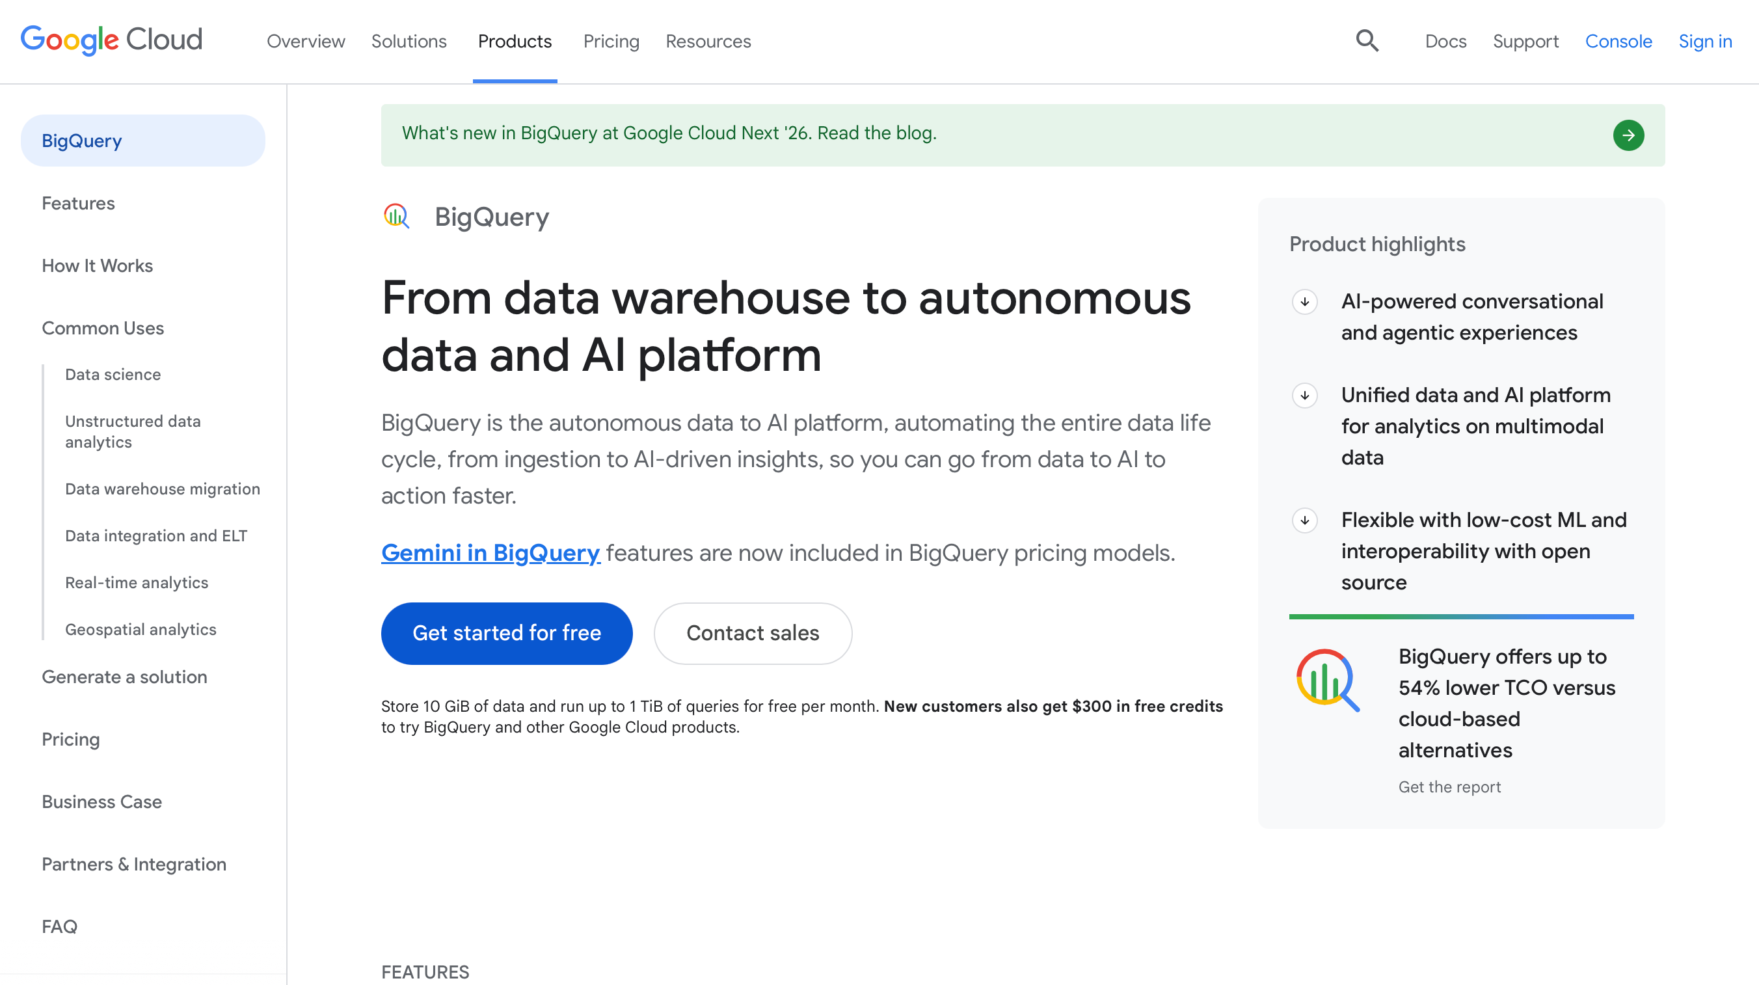Click the large BigQuery icon beside TCO report
The width and height of the screenshot is (1759, 985).
1328,680
